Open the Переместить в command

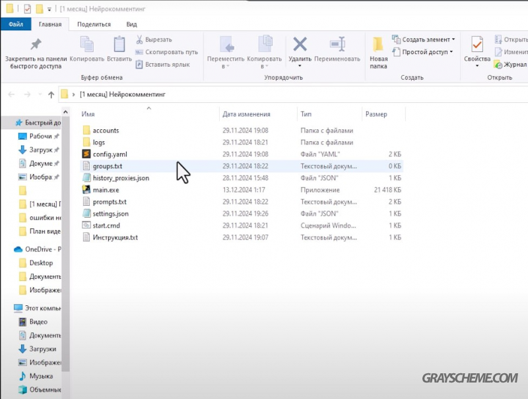coord(226,52)
